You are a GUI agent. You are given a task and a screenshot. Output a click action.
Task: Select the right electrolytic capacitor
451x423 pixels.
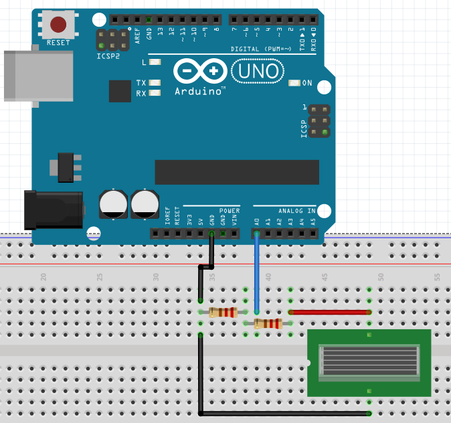(x=145, y=204)
